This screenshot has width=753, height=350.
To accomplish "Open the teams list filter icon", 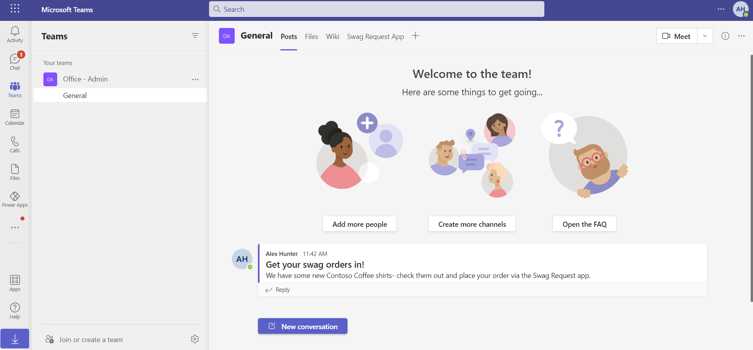I will [x=195, y=36].
